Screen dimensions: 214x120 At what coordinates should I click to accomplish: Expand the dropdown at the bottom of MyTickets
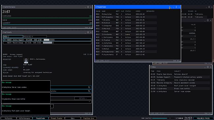[x=89, y=102]
